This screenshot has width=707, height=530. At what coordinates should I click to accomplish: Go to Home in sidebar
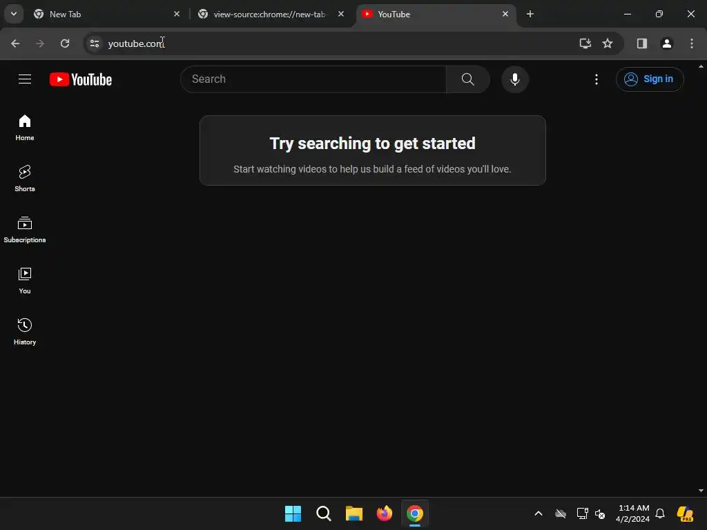tap(25, 128)
